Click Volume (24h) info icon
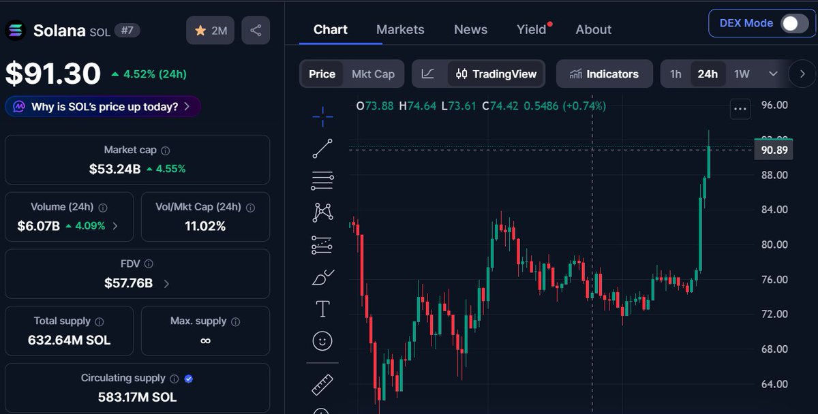 tap(103, 208)
